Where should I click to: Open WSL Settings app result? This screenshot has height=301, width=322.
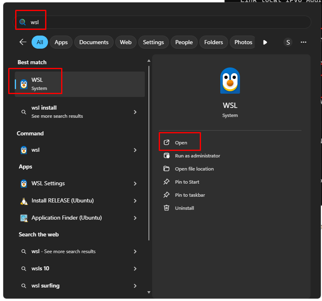80,183
